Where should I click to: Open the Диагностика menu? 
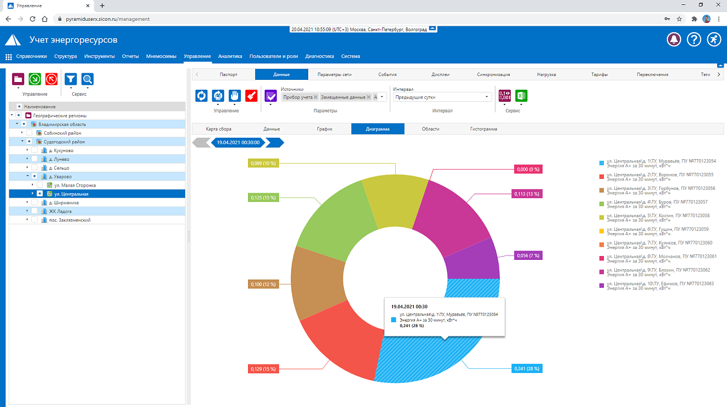pos(320,56)
